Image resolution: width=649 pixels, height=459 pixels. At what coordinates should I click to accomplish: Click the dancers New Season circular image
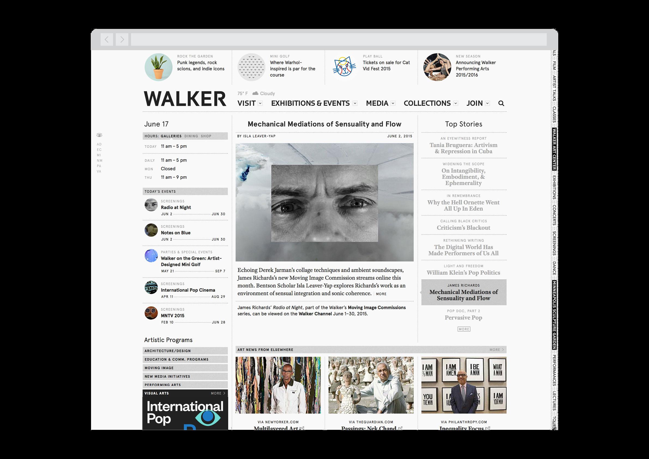point(437,67)
